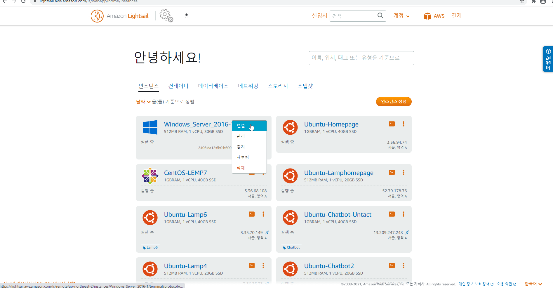
Task: Go to 홈 in the header
Action: 187,16
